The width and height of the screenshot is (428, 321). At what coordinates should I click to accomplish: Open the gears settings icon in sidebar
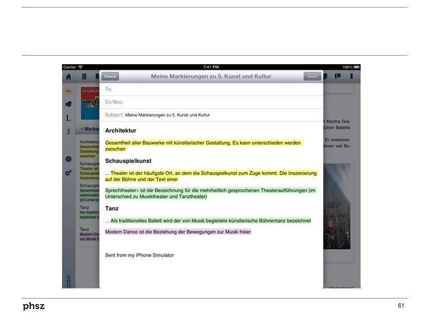coord(68,173)
